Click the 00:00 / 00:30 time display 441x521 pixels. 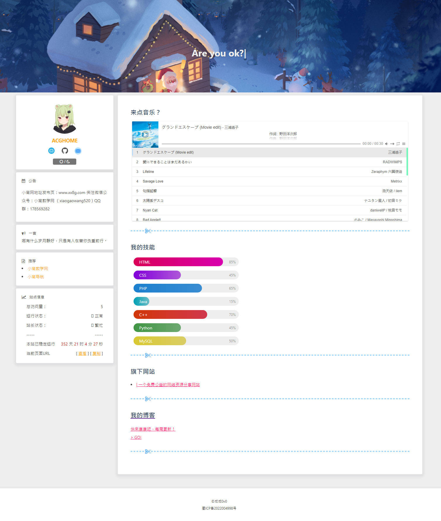pos(373,144)
